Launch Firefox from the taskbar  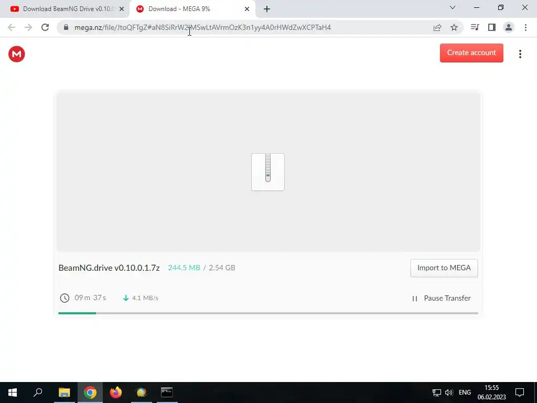(116, 393)
